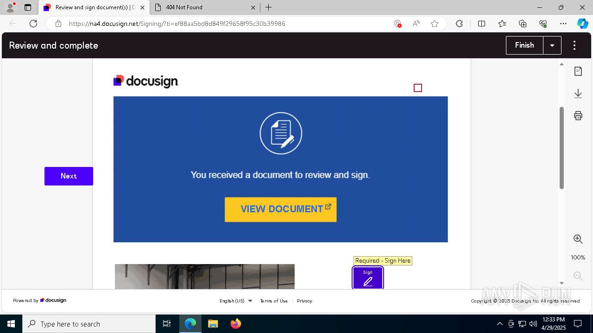
Task: Click the VIEW DOCUMENT button
Action: [281, 210]
